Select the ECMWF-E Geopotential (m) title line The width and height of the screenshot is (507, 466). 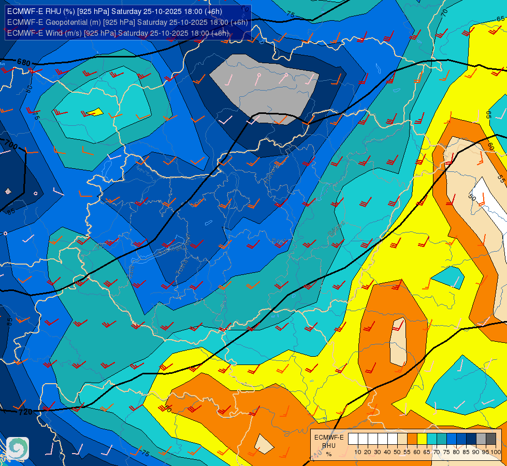point(127,22)
